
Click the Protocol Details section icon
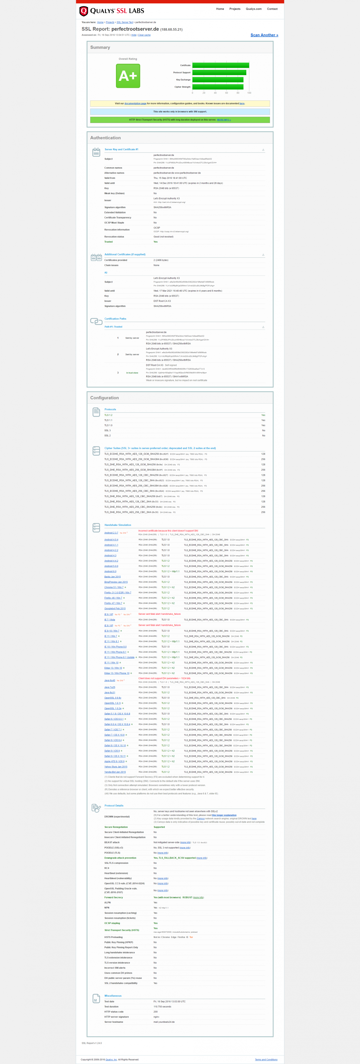(96, 808)
